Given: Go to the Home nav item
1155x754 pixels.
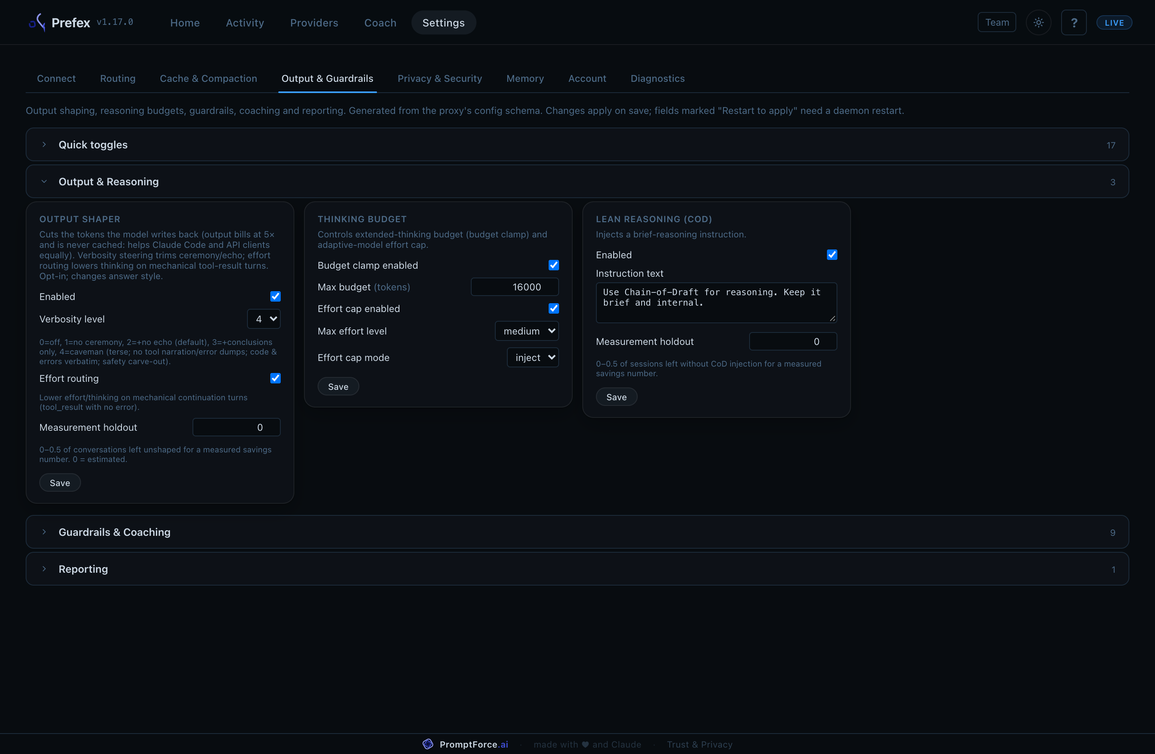Looking at the screenshot, I should [x=185, y=22].
